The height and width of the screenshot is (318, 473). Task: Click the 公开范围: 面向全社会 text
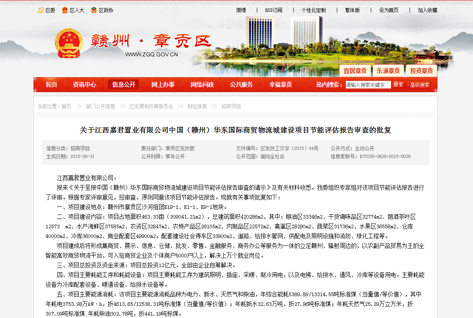(260, 157)
